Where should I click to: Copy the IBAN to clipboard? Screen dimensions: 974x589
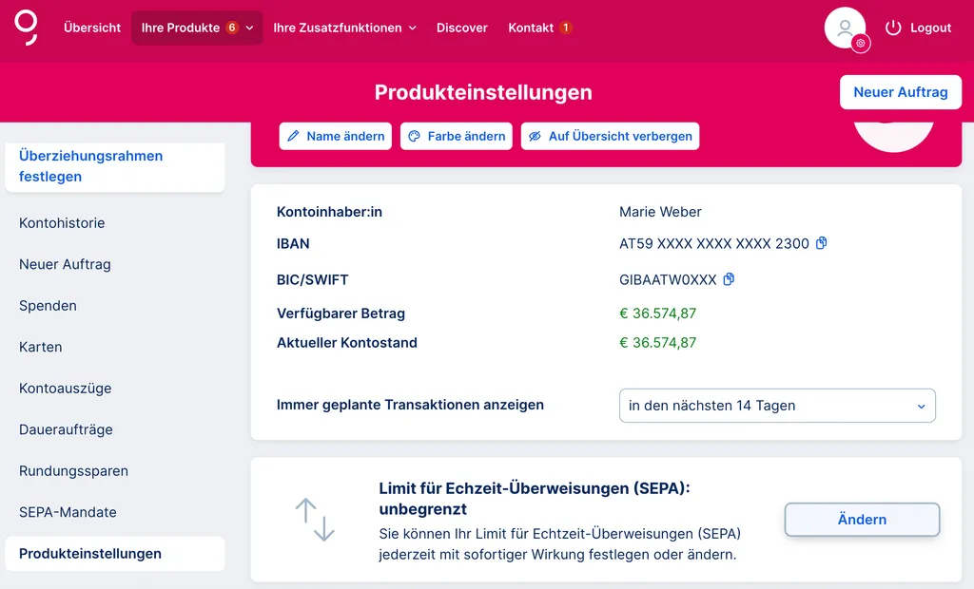click(822, 243)
